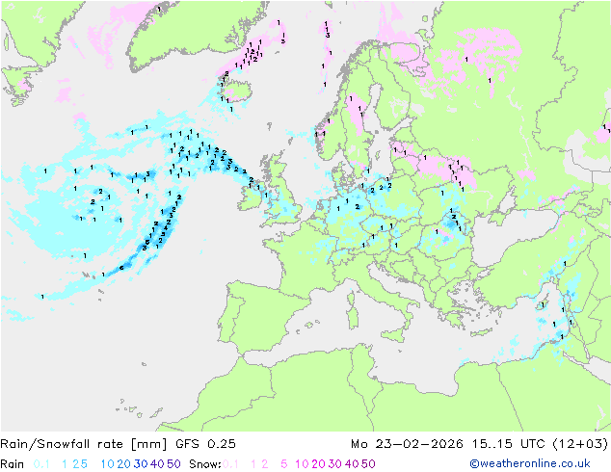Select the "GFS 0.25" model label
The width and height of the screenshot is (611, 472).
tap(205, 444)
